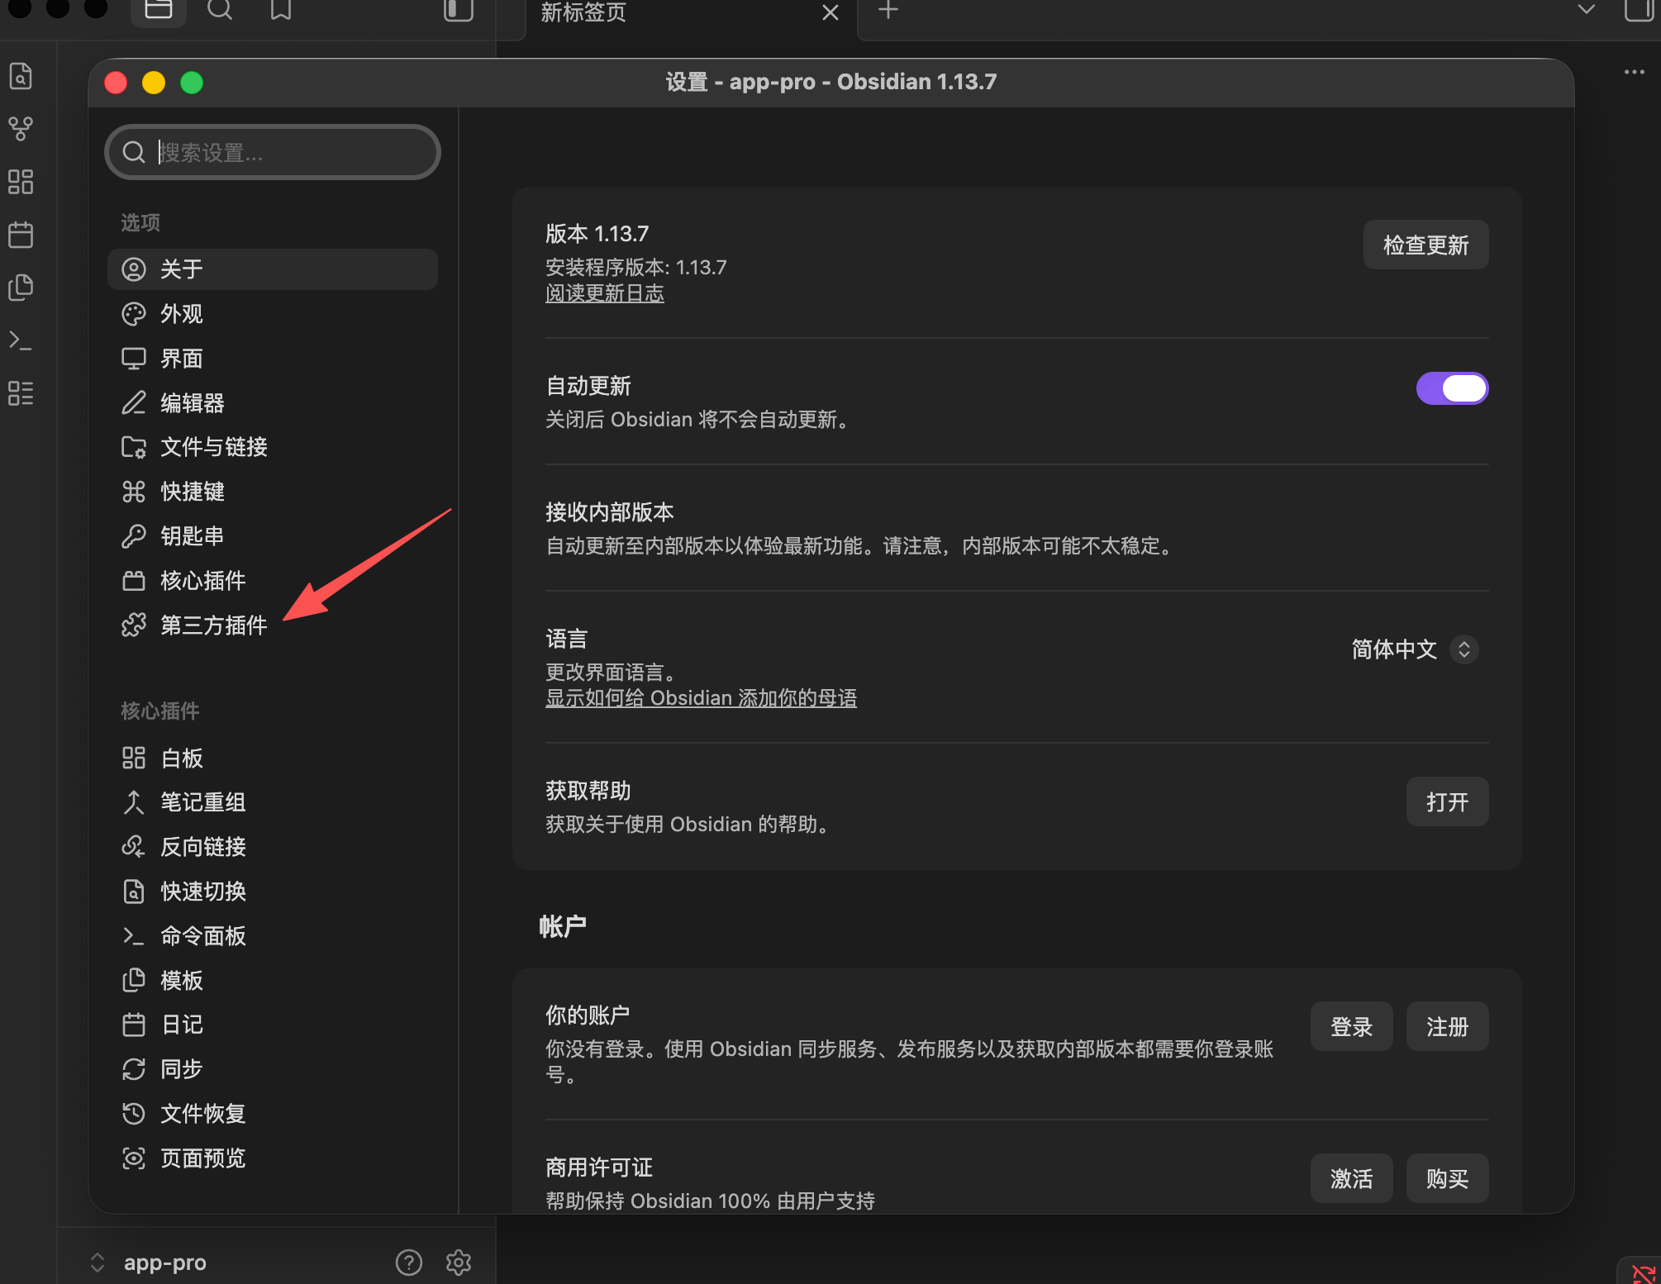
Task: Open today's daily note calendar icon
Action: coord(21,235)
